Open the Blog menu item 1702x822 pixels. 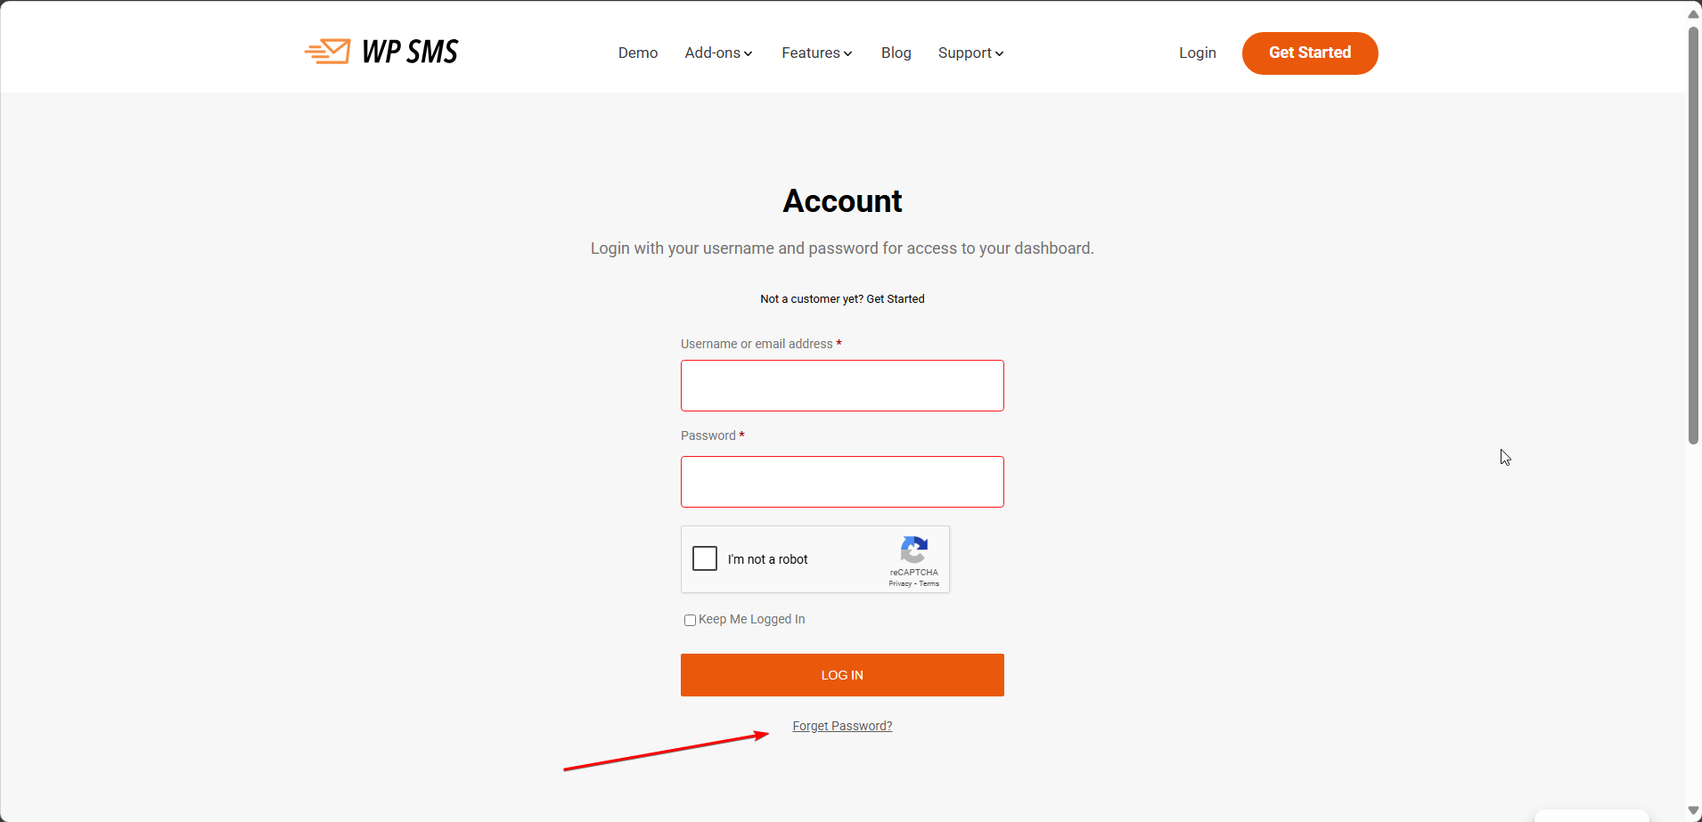point(896,53)
